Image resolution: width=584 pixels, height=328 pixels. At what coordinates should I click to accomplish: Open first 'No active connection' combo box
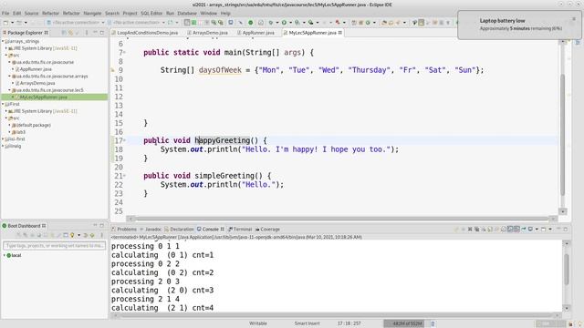[x=76, y=22]
